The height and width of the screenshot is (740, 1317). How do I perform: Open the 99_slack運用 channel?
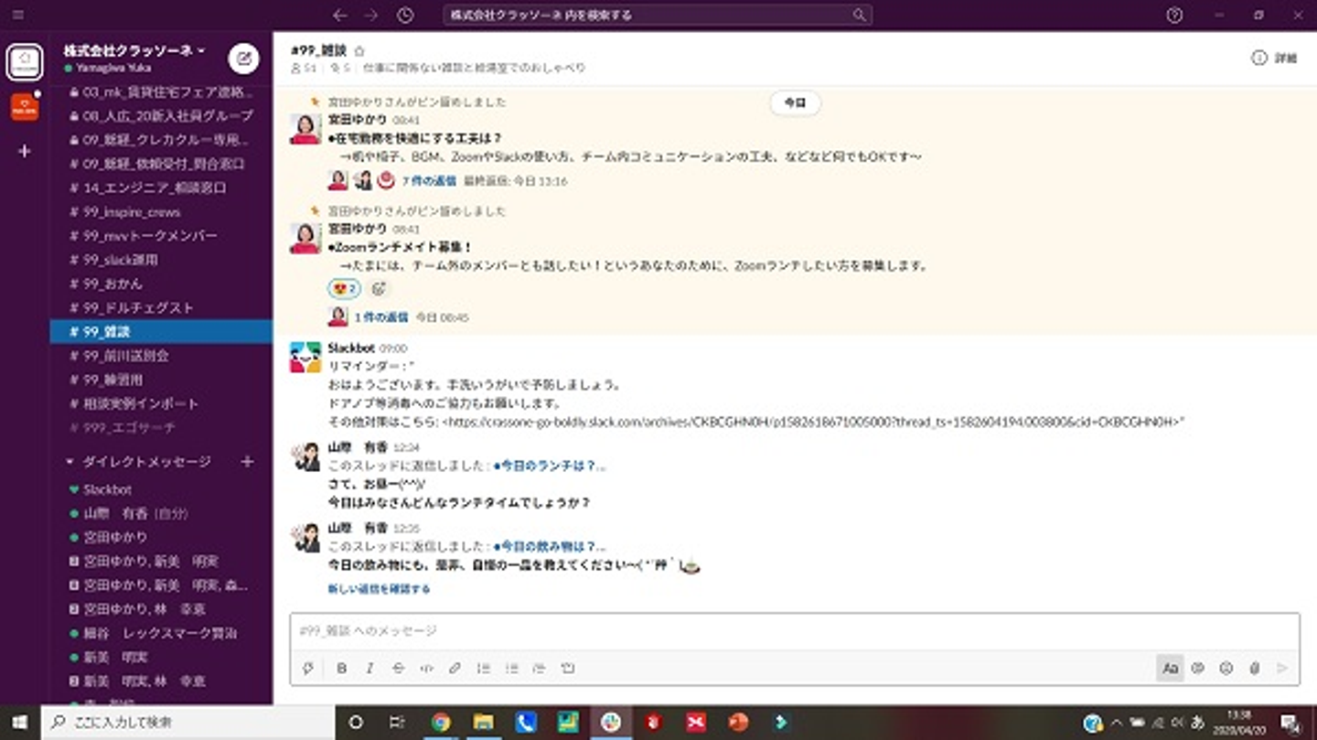pos(161,260)
